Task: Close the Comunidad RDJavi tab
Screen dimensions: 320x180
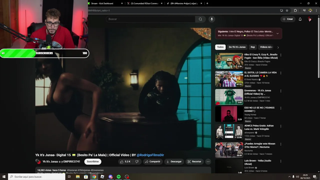Action: (x=162, y=3)
